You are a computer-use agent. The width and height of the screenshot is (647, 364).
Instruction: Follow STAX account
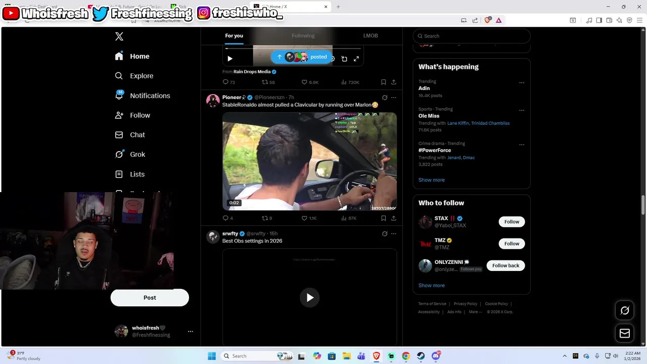point(512,222)
